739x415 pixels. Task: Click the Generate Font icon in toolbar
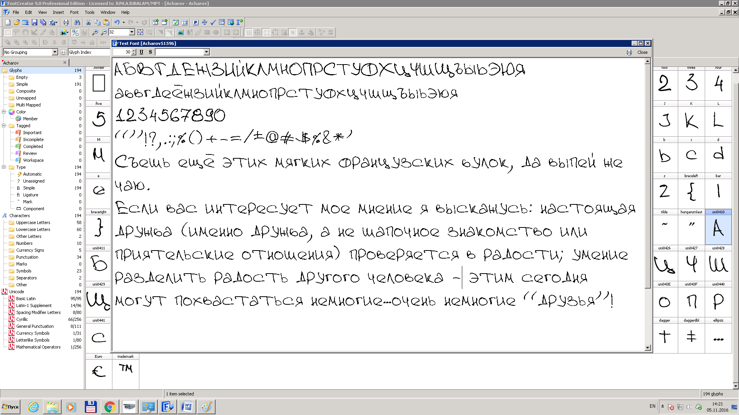[231, 22]
